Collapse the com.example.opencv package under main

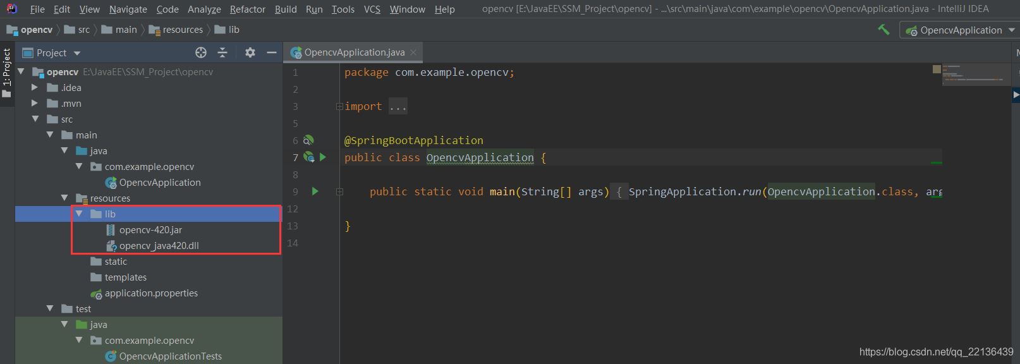pyautogui.click(x=79, y=166)
